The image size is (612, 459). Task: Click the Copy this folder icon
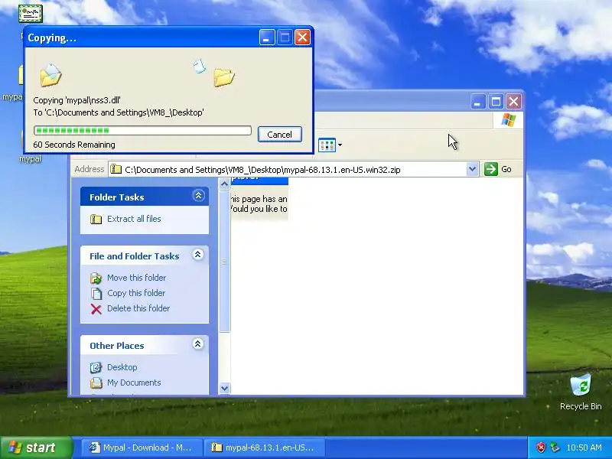(x=96, y=293)
